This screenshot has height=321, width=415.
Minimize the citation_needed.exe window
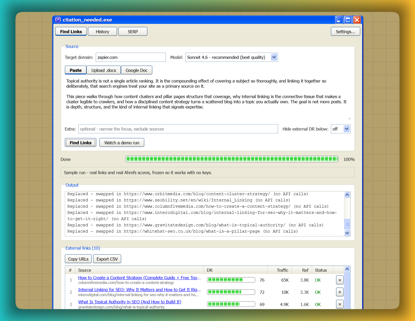click(339, 20)
